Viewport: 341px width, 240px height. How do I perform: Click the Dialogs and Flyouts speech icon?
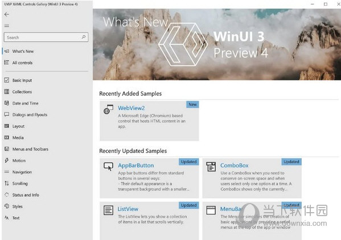[x=7, y=114]
